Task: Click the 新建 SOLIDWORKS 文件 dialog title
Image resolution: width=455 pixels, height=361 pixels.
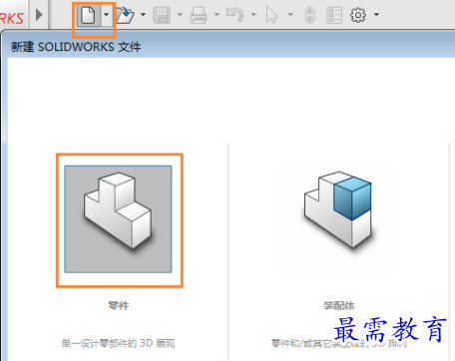Action: [x=76, y=47]
